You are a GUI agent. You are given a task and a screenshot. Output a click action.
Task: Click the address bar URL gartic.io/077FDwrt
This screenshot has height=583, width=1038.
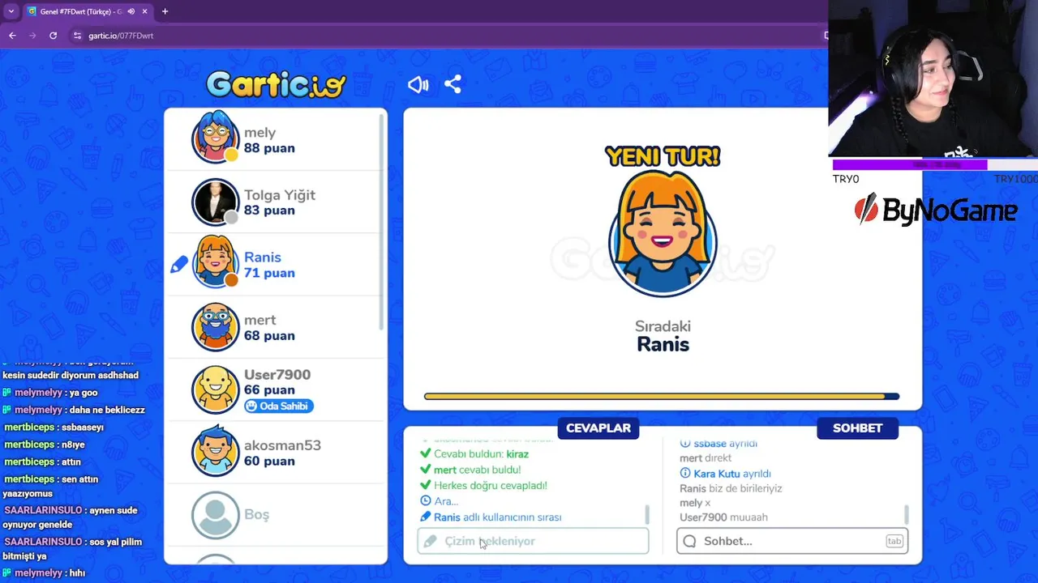click(x=121, y=36)
